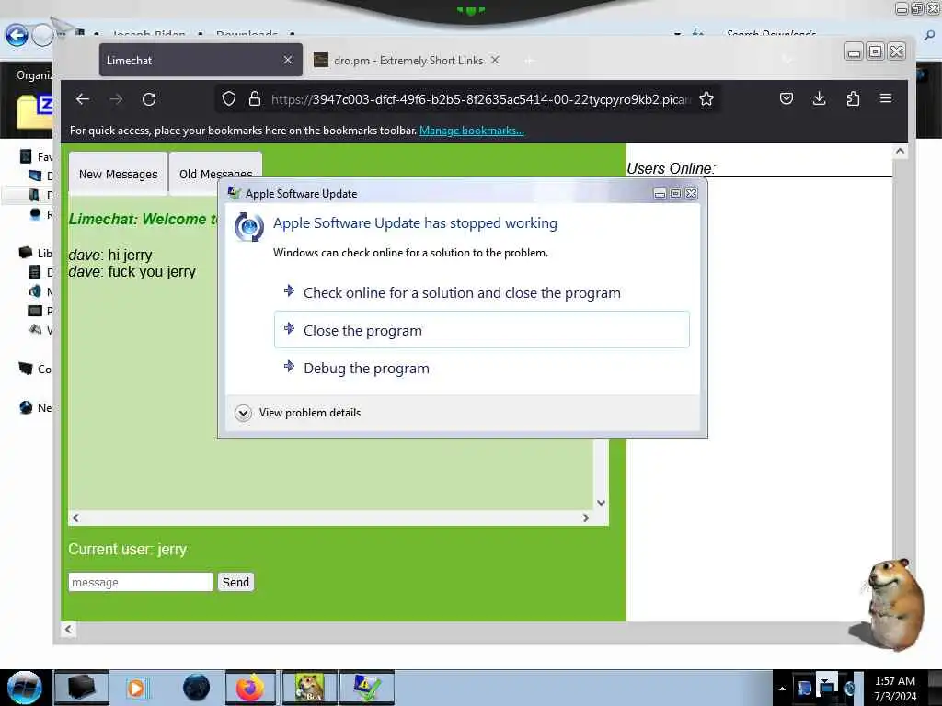Click the Organize menu in Explorer window

(34, 75)
